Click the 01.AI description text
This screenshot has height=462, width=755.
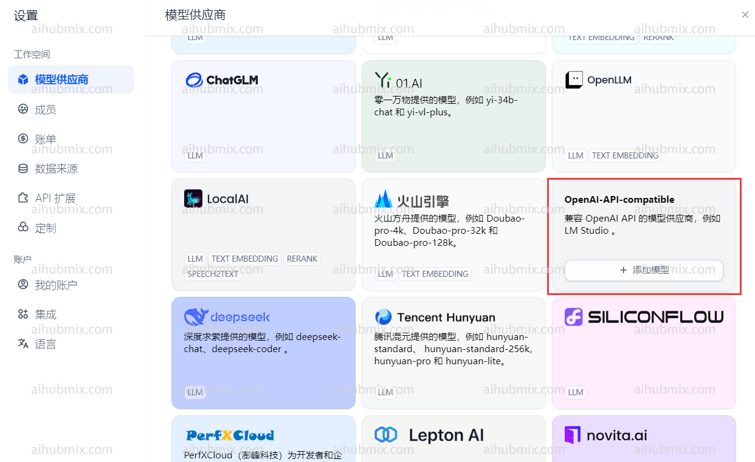coord(446,106)
